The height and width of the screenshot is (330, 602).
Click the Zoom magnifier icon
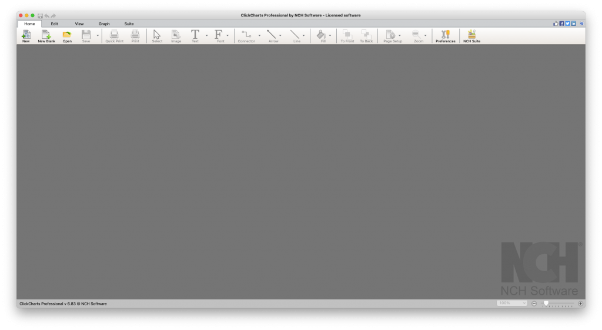417,36
